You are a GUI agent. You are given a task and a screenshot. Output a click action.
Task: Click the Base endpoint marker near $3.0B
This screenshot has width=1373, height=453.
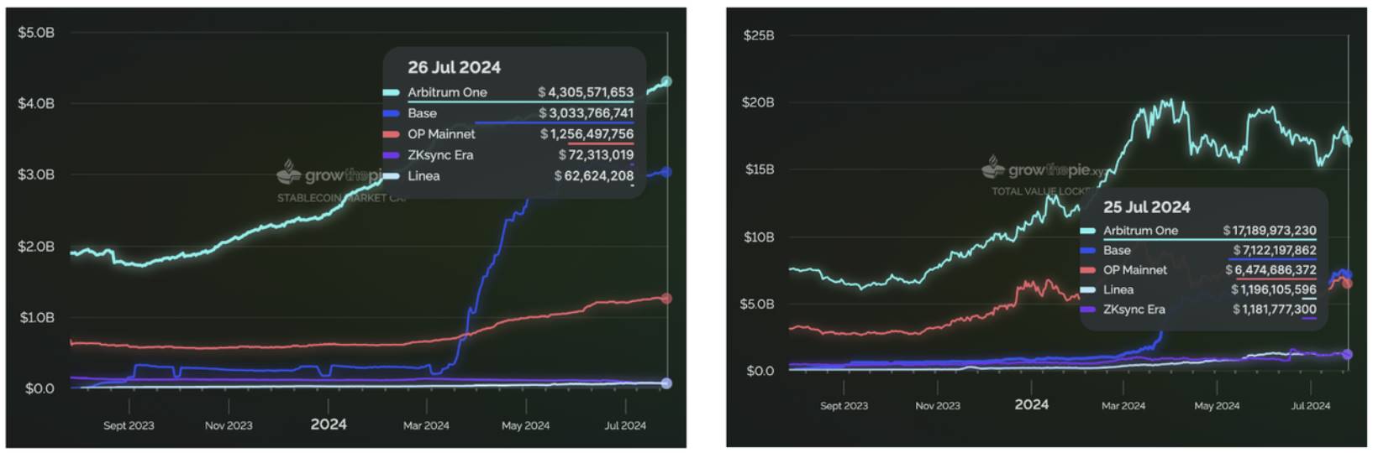(666, 172)
